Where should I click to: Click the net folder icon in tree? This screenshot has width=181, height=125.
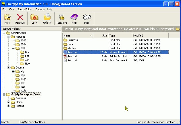click(x=18, y=83)
